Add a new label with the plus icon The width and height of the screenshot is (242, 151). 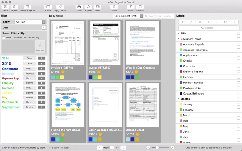[183, 22]
